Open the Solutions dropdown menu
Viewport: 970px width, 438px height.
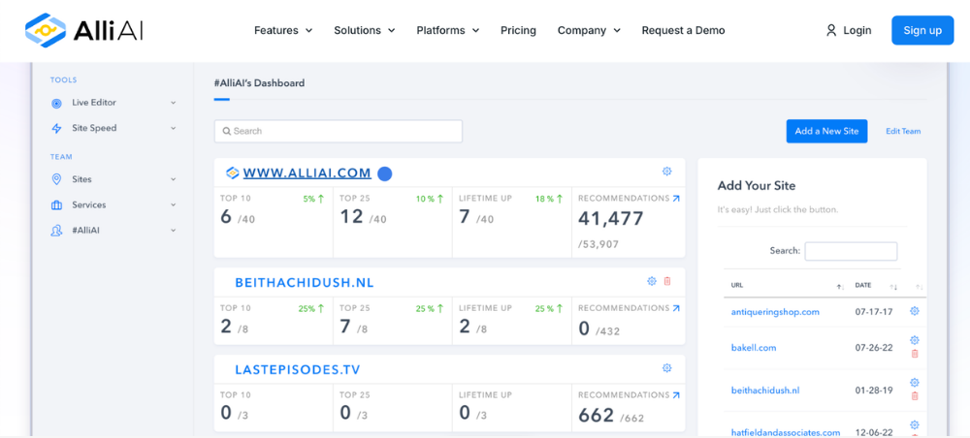pyautogui.click(x=365, y=30)
